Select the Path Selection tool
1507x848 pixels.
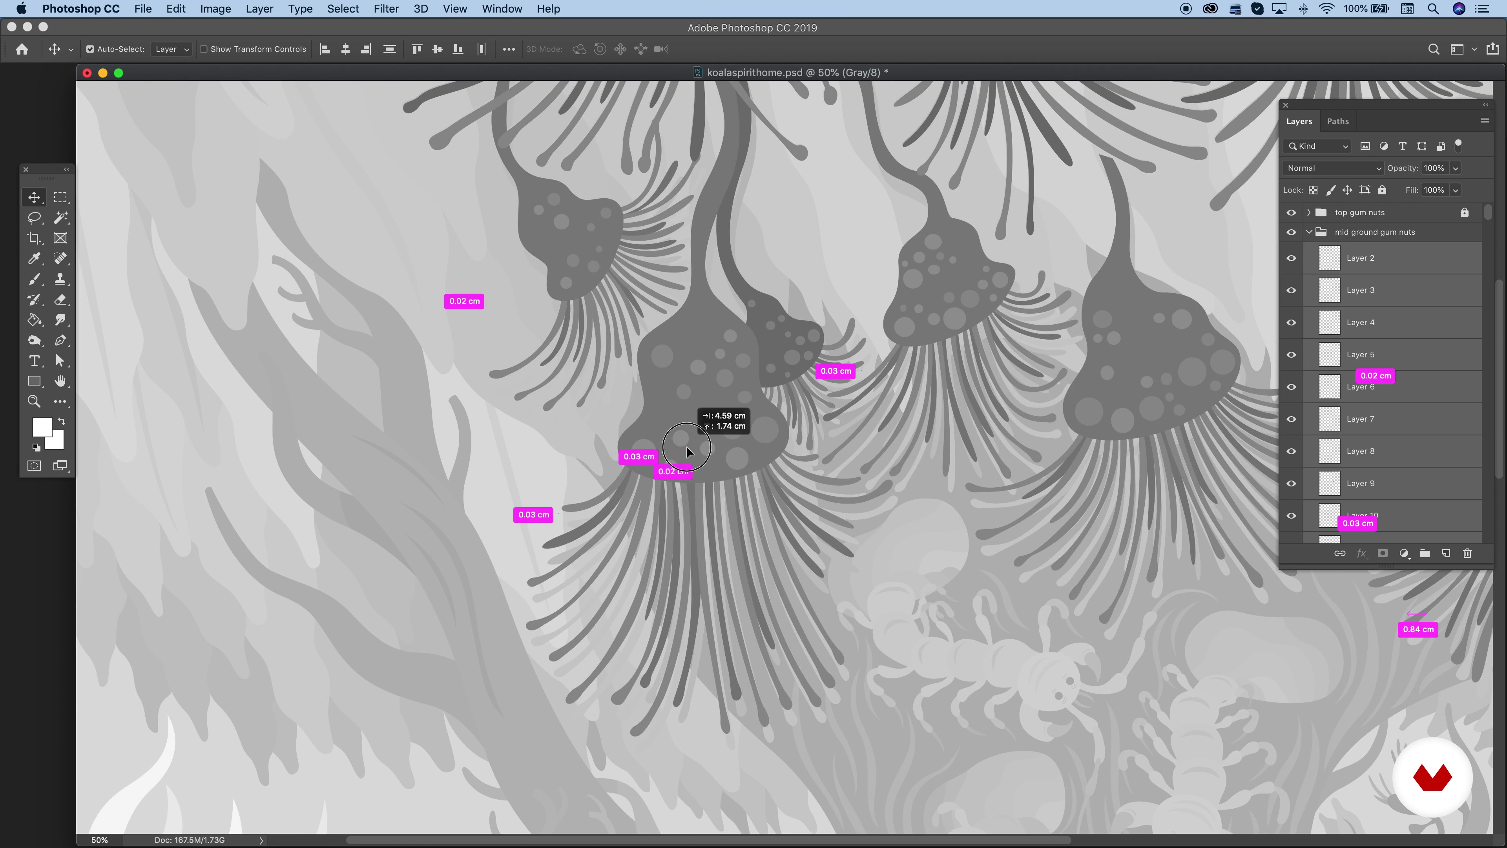(x=60, y=360)
